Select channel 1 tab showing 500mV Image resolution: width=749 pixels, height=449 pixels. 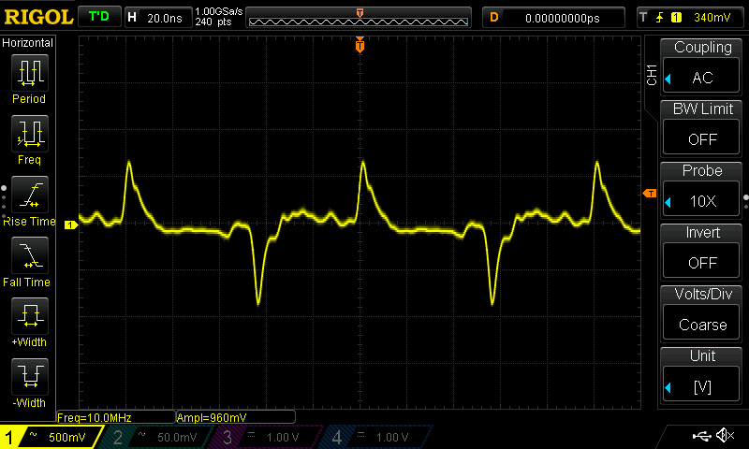[x=51, y=437]
